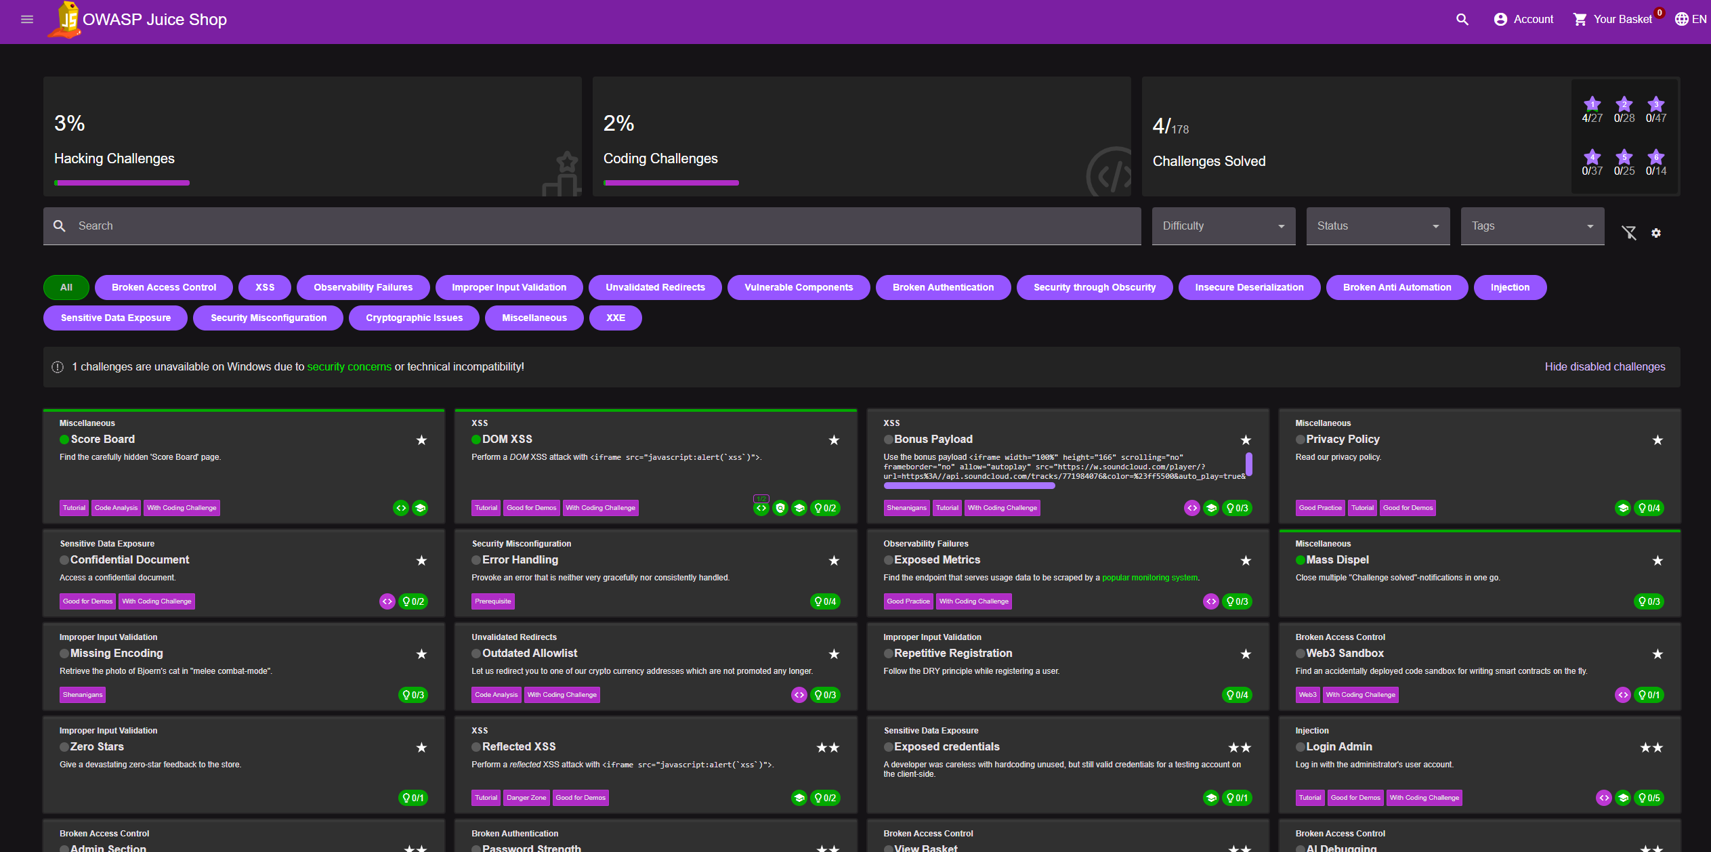Select the Vulnerable Components category
1711x852 pixels.
(x=799, y=288)
